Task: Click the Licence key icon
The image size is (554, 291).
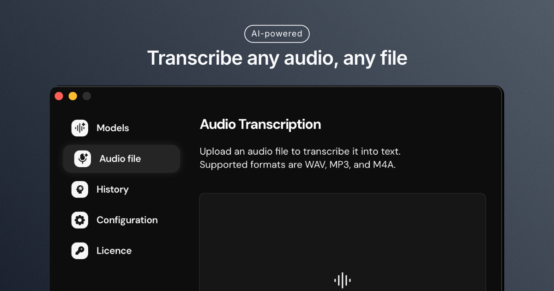Action: [80, 251]
